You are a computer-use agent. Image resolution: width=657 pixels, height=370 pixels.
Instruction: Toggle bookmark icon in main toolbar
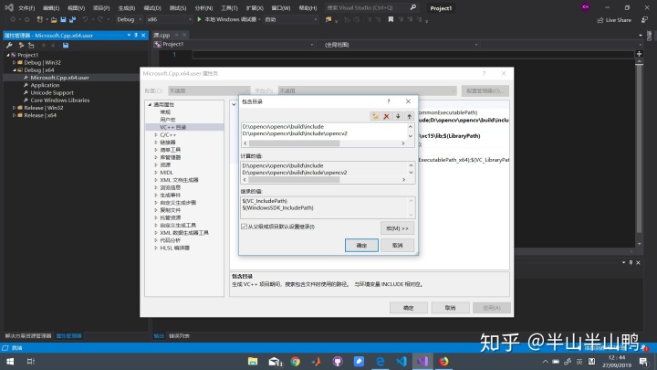point(391,19)
